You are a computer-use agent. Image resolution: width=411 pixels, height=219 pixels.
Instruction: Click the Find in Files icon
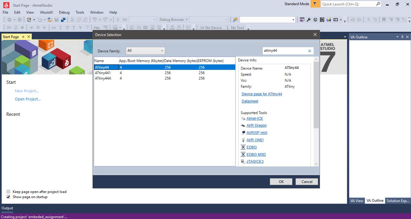[235, 20]
